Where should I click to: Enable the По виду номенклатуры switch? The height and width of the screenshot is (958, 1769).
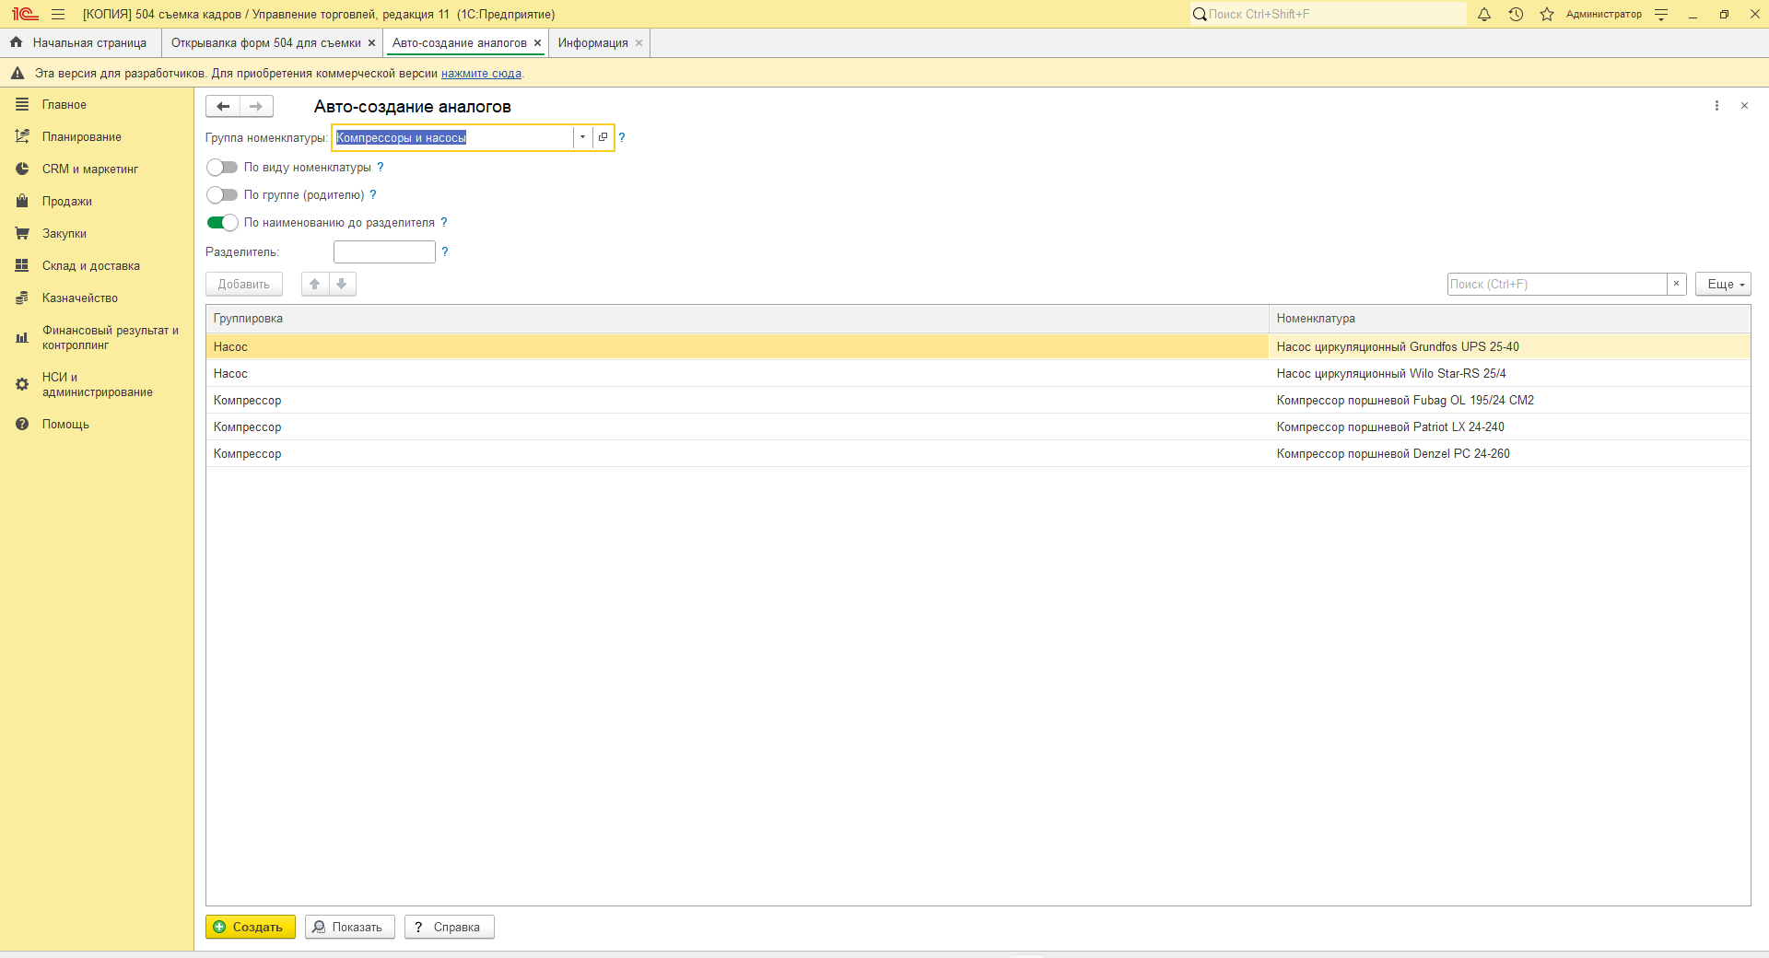(222, 167)
